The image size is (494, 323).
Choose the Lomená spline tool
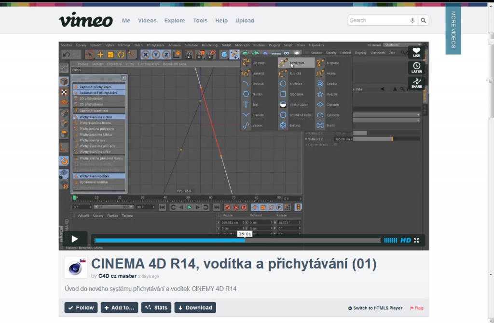[255, 73]
